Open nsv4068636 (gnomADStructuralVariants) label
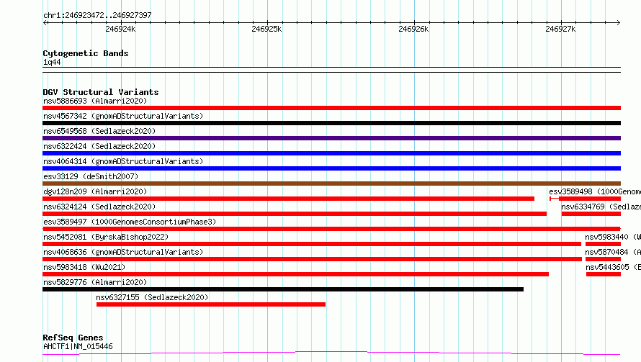 (x=123, y=252)
